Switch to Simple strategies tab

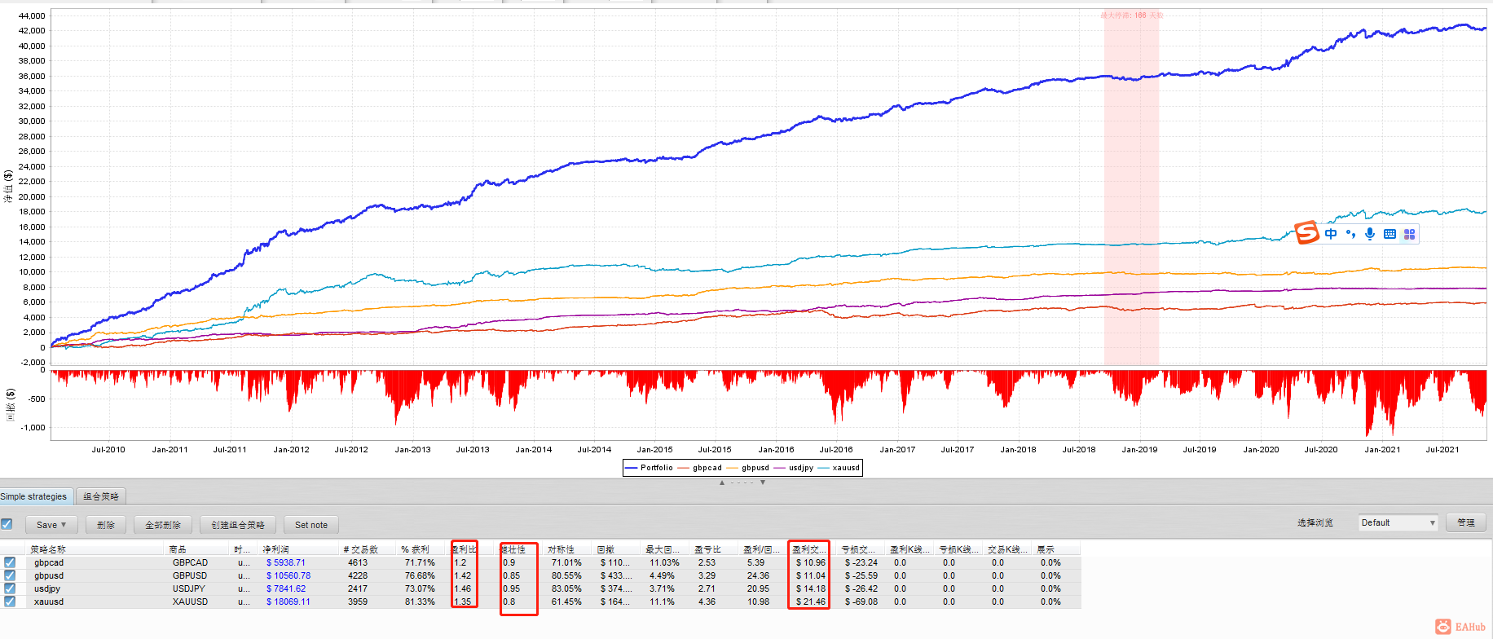(x=36, y=496)
